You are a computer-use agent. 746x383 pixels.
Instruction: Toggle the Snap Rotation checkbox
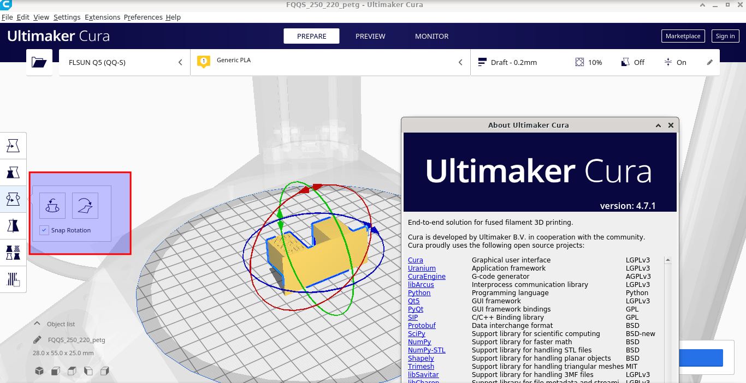pos(44,230)
